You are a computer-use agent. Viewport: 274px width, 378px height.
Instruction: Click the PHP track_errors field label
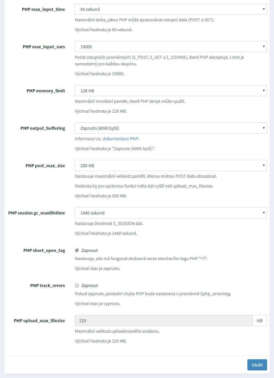click(48, 286)
